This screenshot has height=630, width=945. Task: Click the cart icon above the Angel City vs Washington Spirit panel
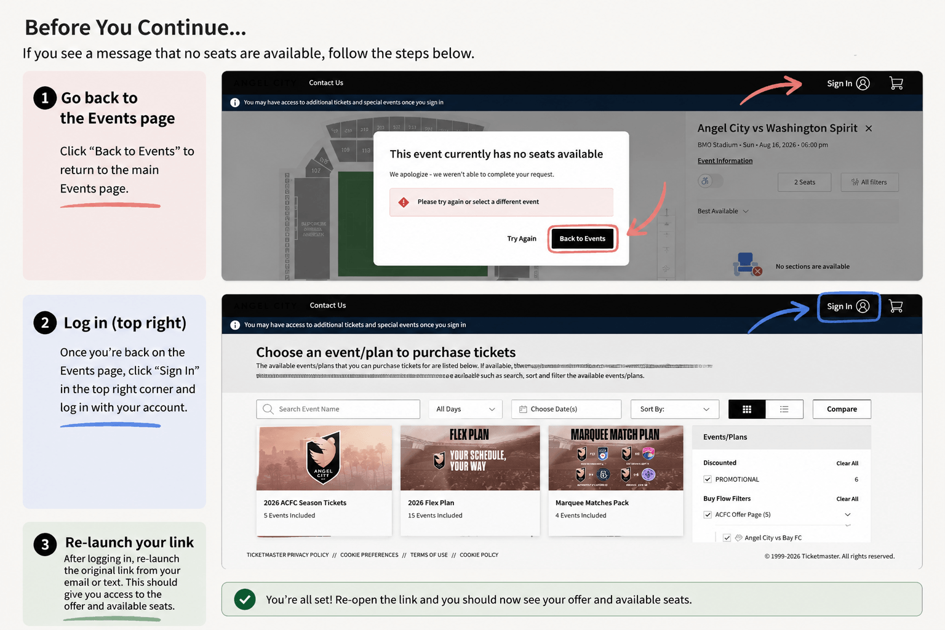pos(896,83)
